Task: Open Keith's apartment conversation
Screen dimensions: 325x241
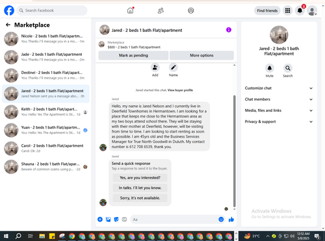Action: pos(45,112)
